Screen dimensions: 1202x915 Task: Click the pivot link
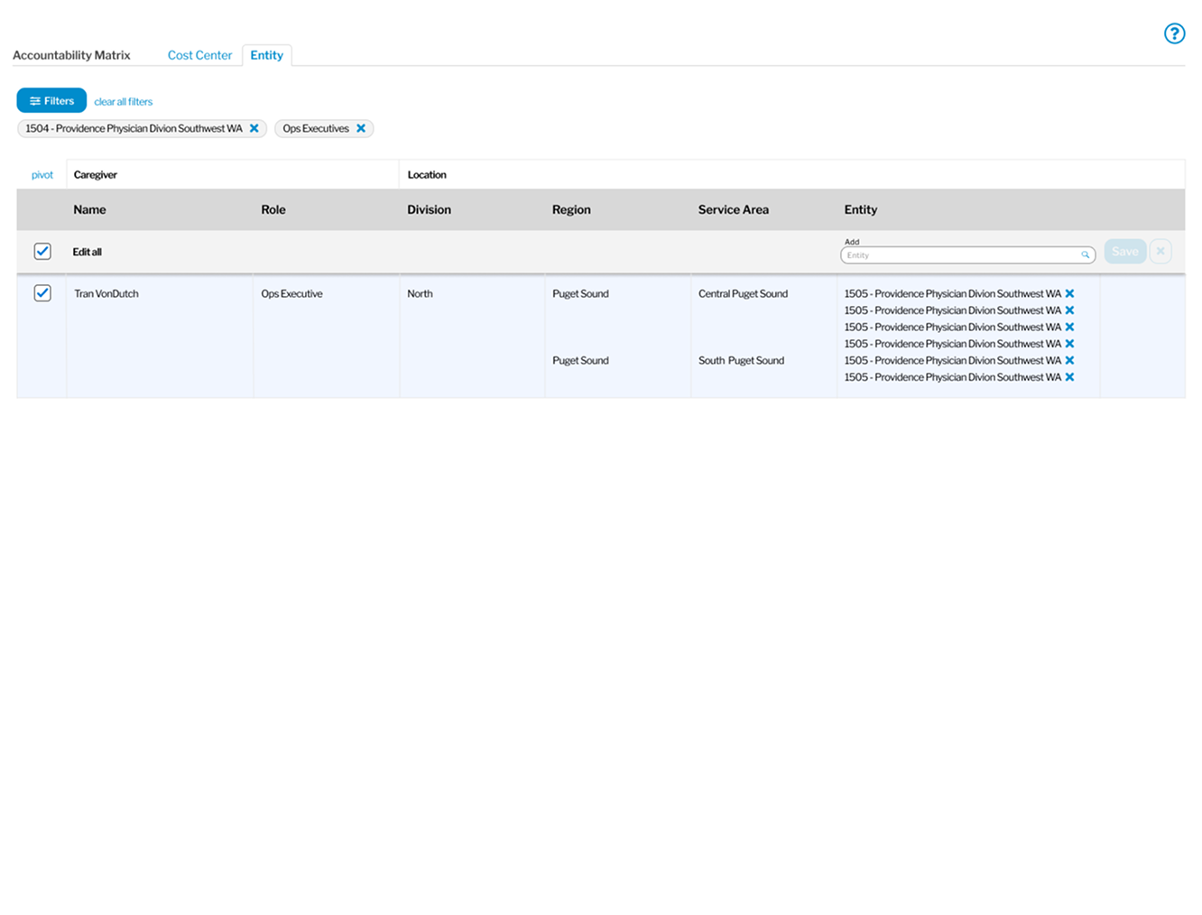[x=42, y=175]
